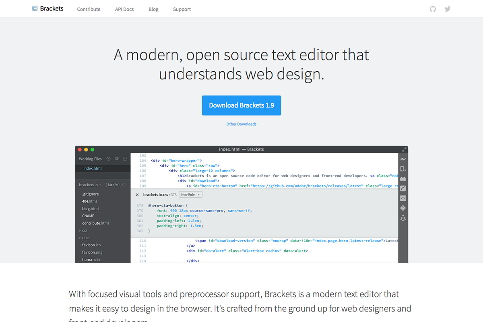Click the div id="os-alert" code line
Image resolution: width=483 pixels, height=322 pixels.
point(247,251)
